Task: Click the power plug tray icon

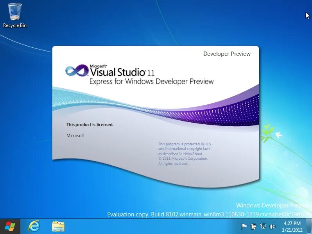Action: point(253,227)
